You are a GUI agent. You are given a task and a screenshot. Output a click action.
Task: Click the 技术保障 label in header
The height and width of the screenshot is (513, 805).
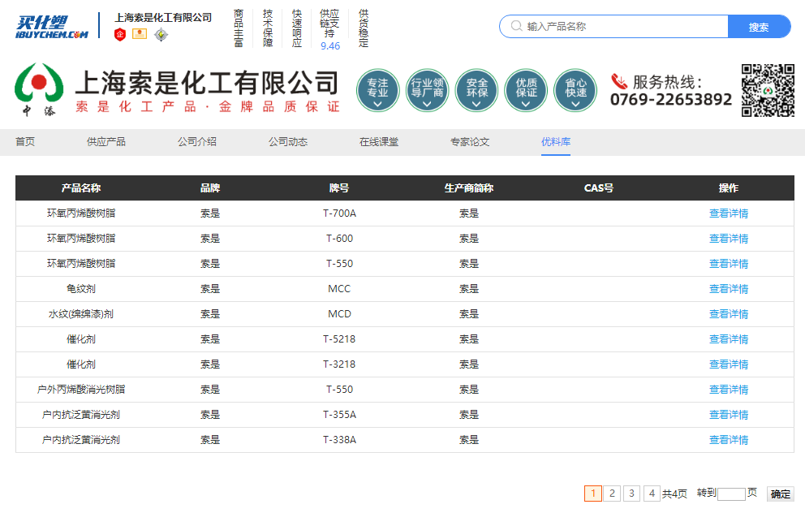pos(268,28)
